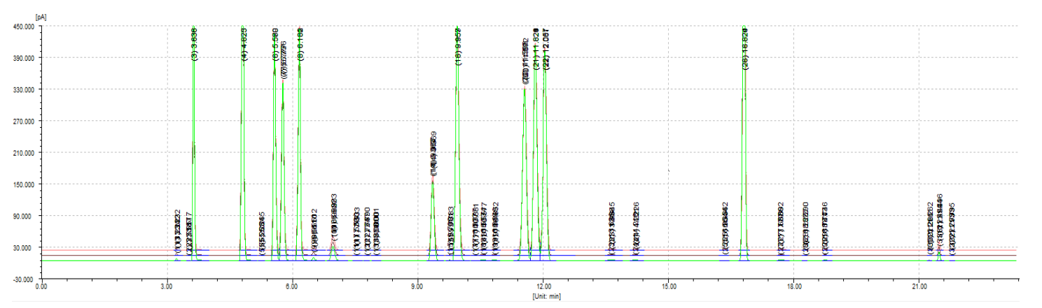This screenshot has height=308, width=1042.
Task: Click the 9.00 x-axis tick label
Action: coord(417,287)
